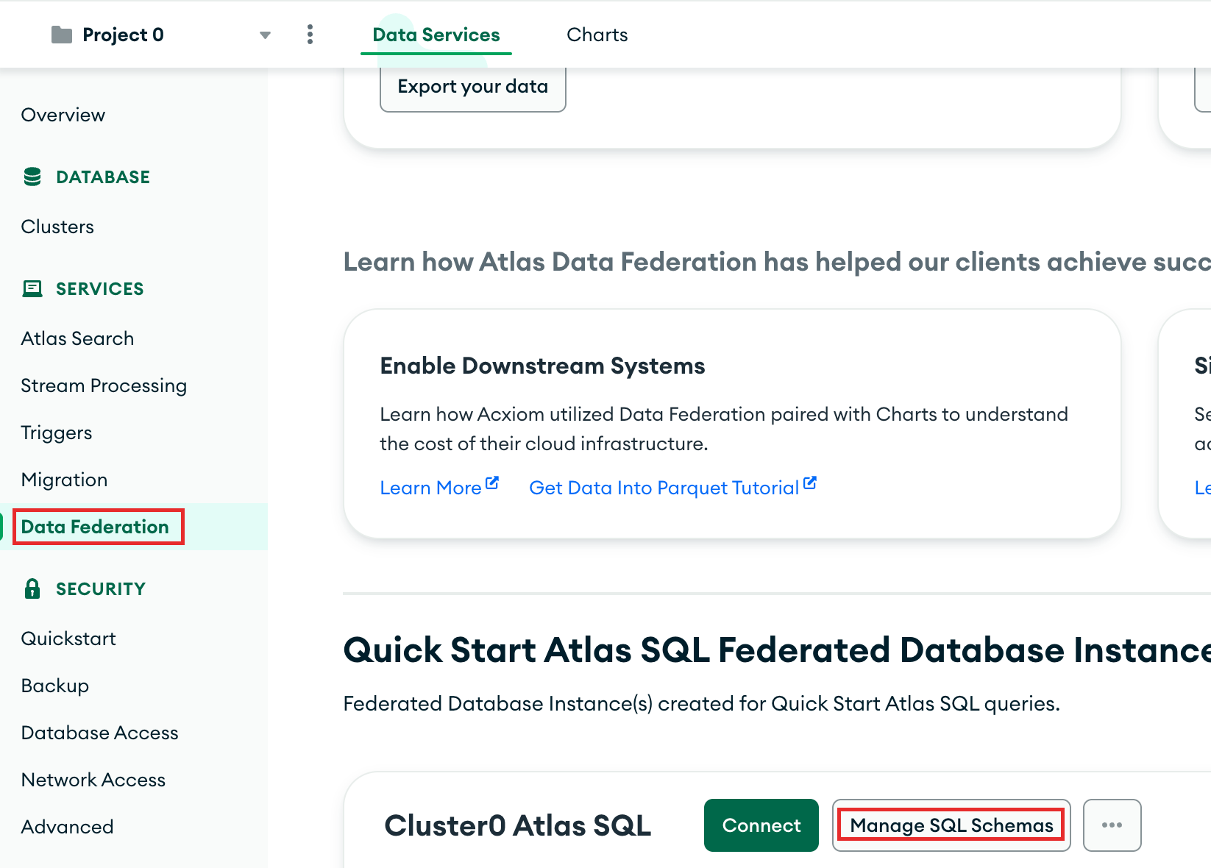The width and height of the screenshot is (1211, 868).
Task: Click the Database stack icon
Action: pos(32,177)
